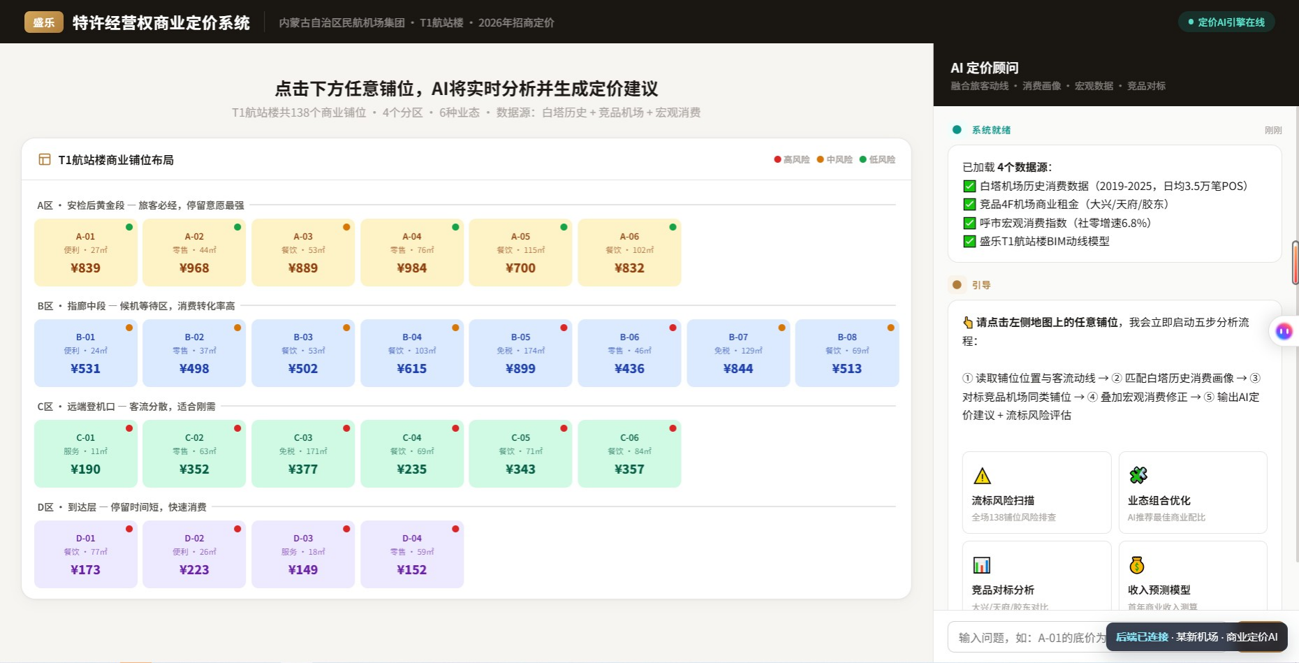The height and width of the screenshot is (663, 1299).
Task: Select shop C-06 餐饮 84㎡
Action: 629,453
